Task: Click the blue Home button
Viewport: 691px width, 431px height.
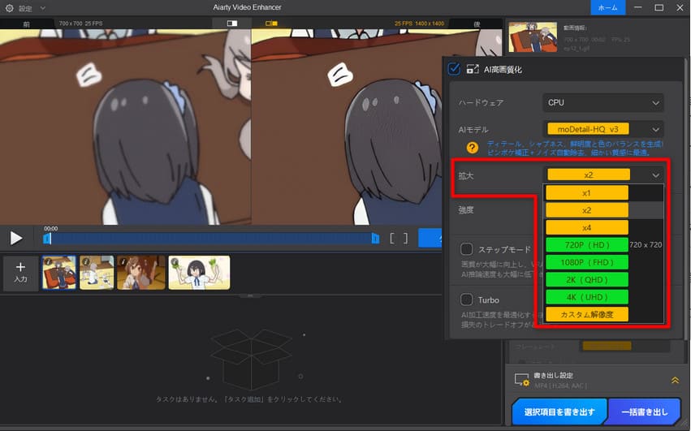Action: (x=607, y=7)
